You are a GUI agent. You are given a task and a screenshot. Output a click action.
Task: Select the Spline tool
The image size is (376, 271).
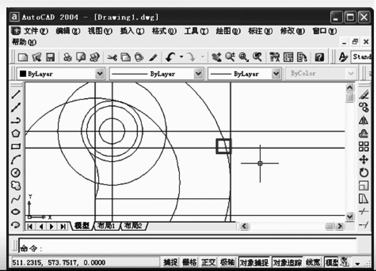pos(16,199)
